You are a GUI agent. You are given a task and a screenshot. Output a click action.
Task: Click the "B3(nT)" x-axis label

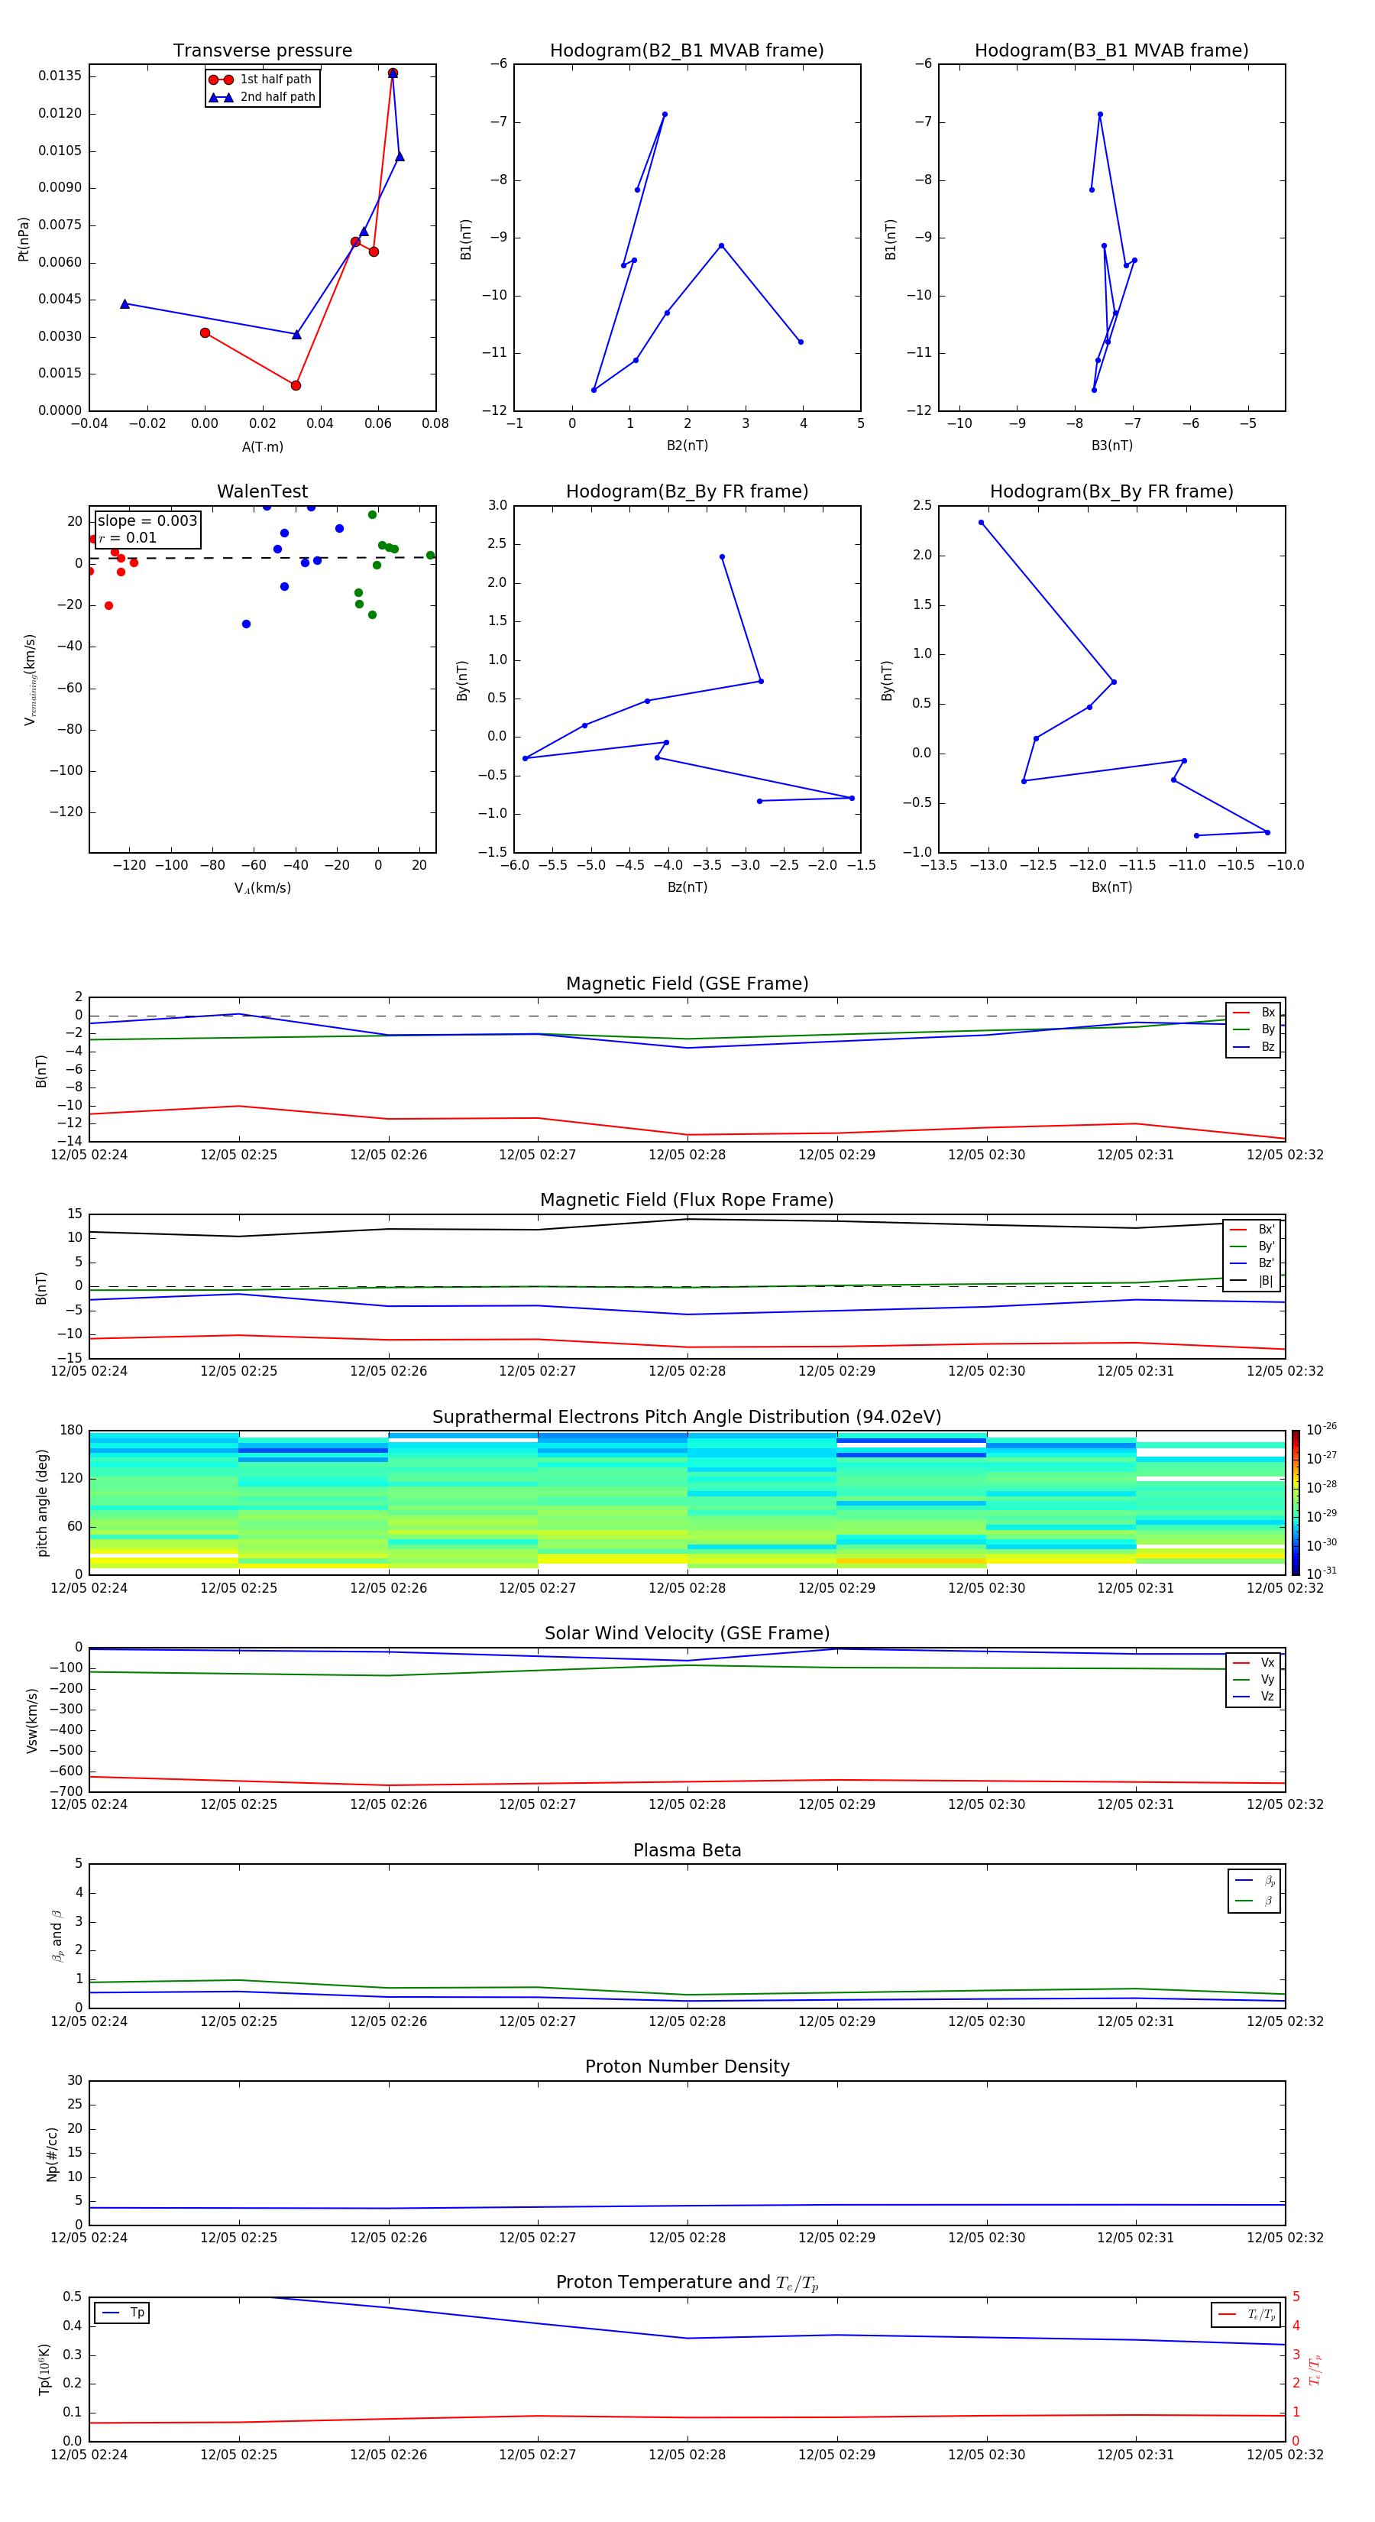[1111, 446]
